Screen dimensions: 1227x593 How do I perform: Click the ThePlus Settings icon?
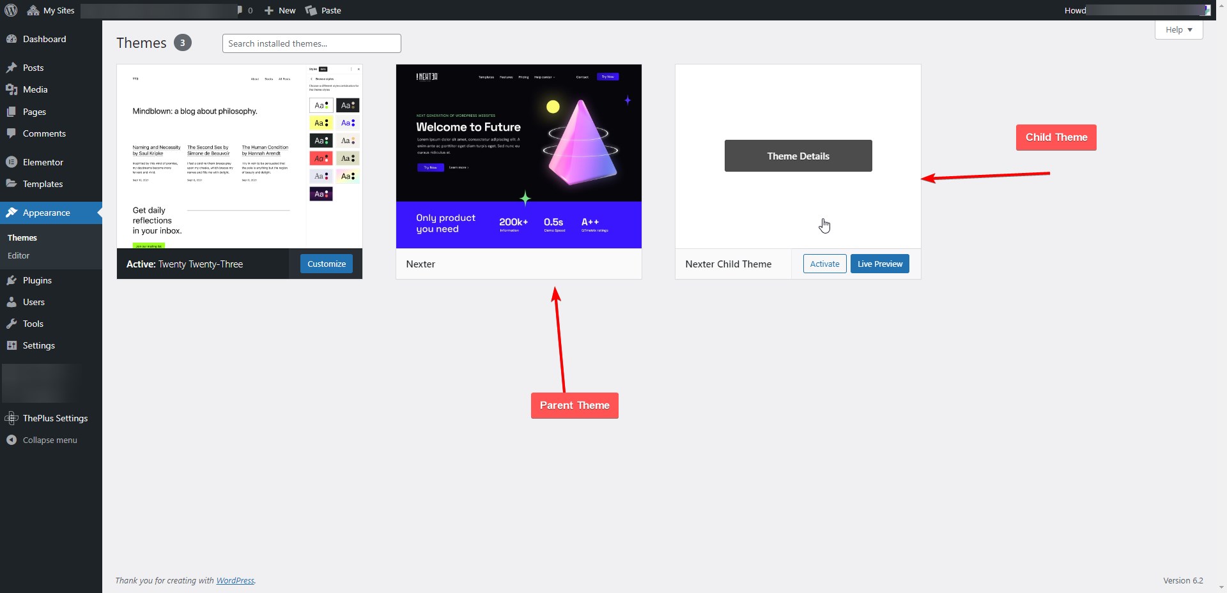pos(13,418)
